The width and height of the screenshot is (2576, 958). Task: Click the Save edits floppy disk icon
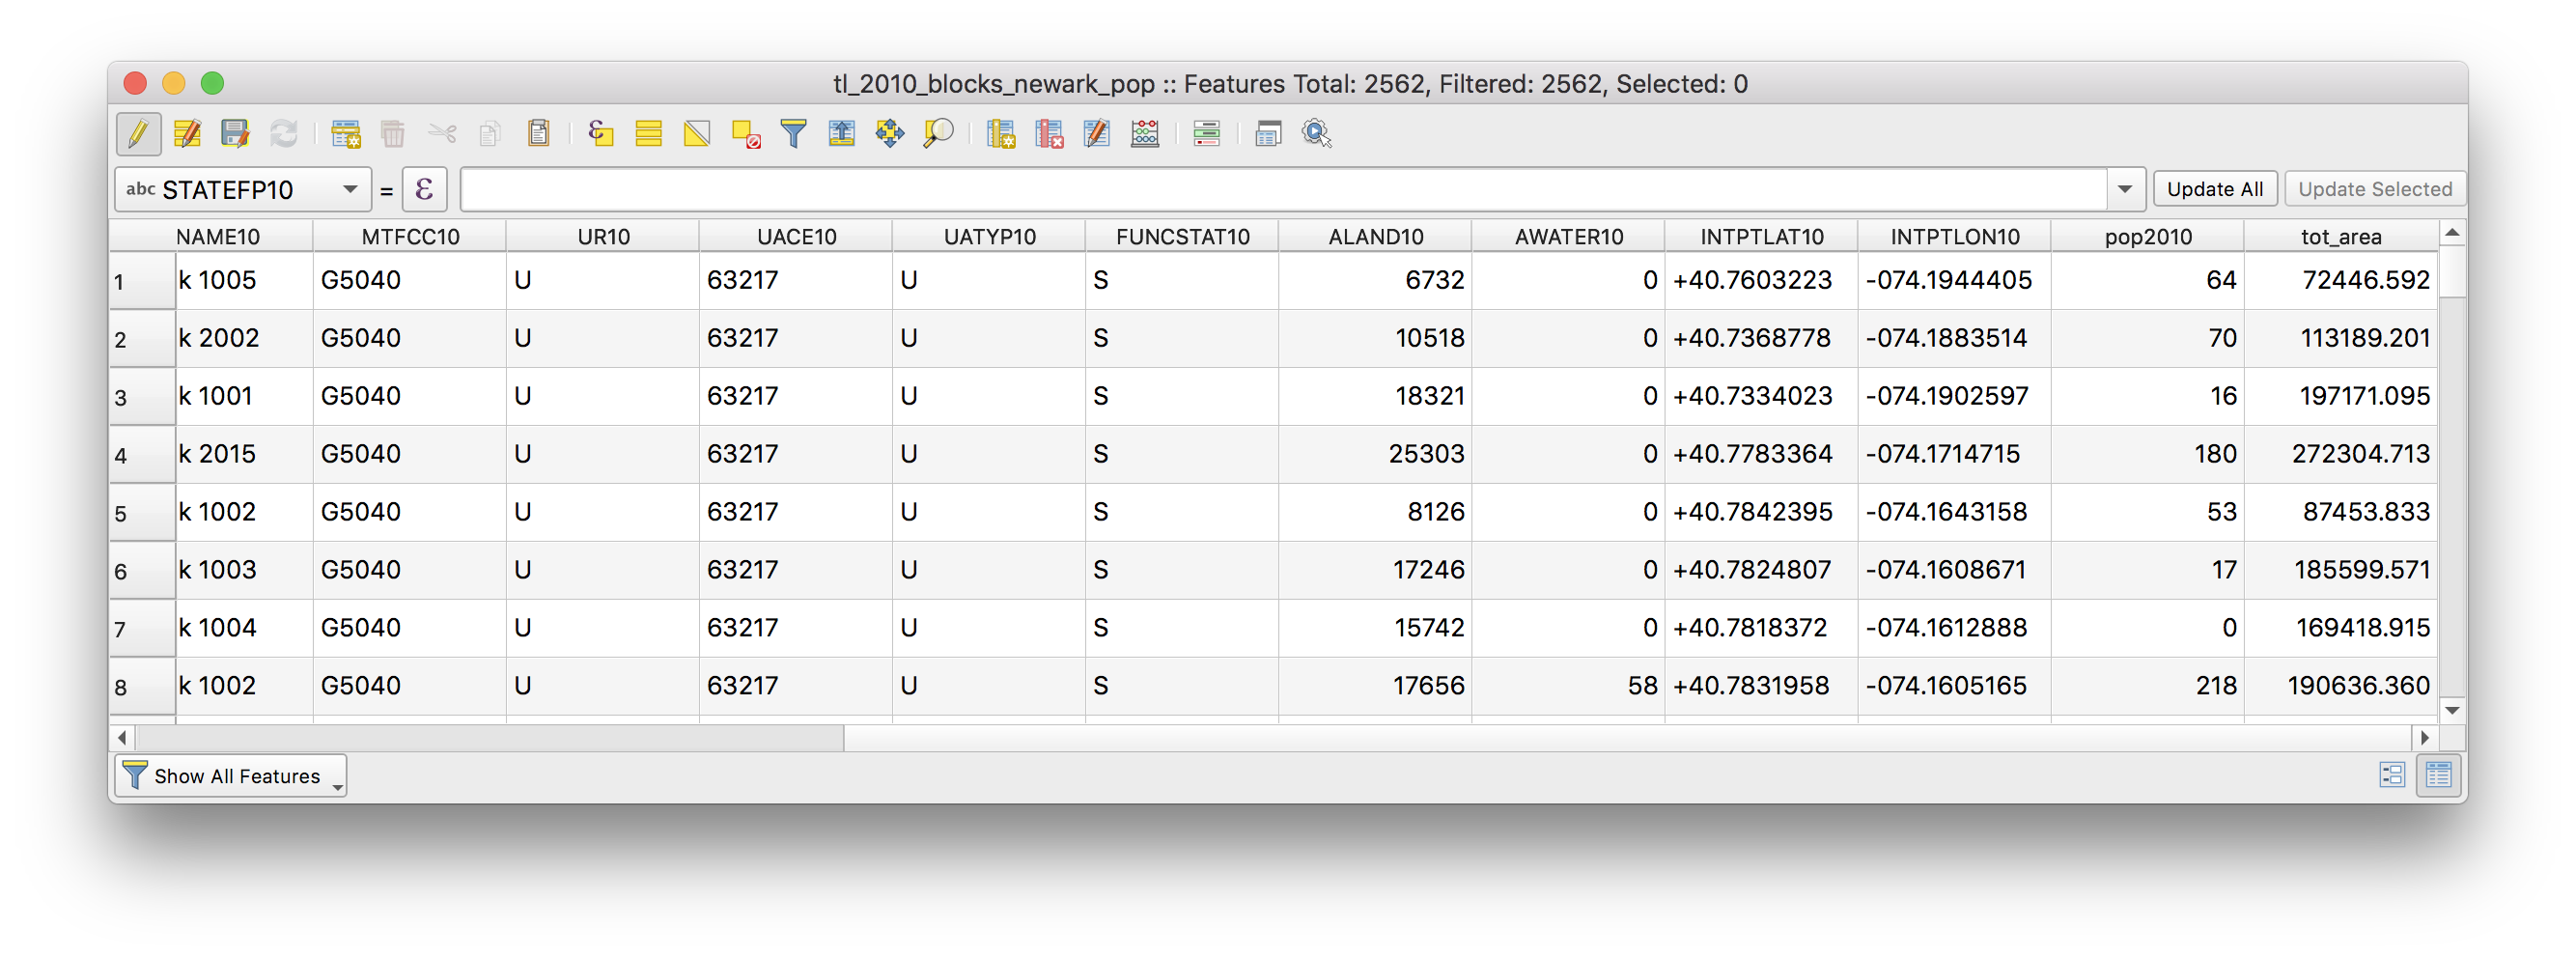click(235, 133)
